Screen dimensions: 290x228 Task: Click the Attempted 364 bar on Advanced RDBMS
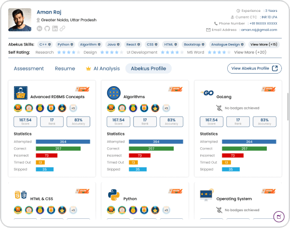pos(63,142)
